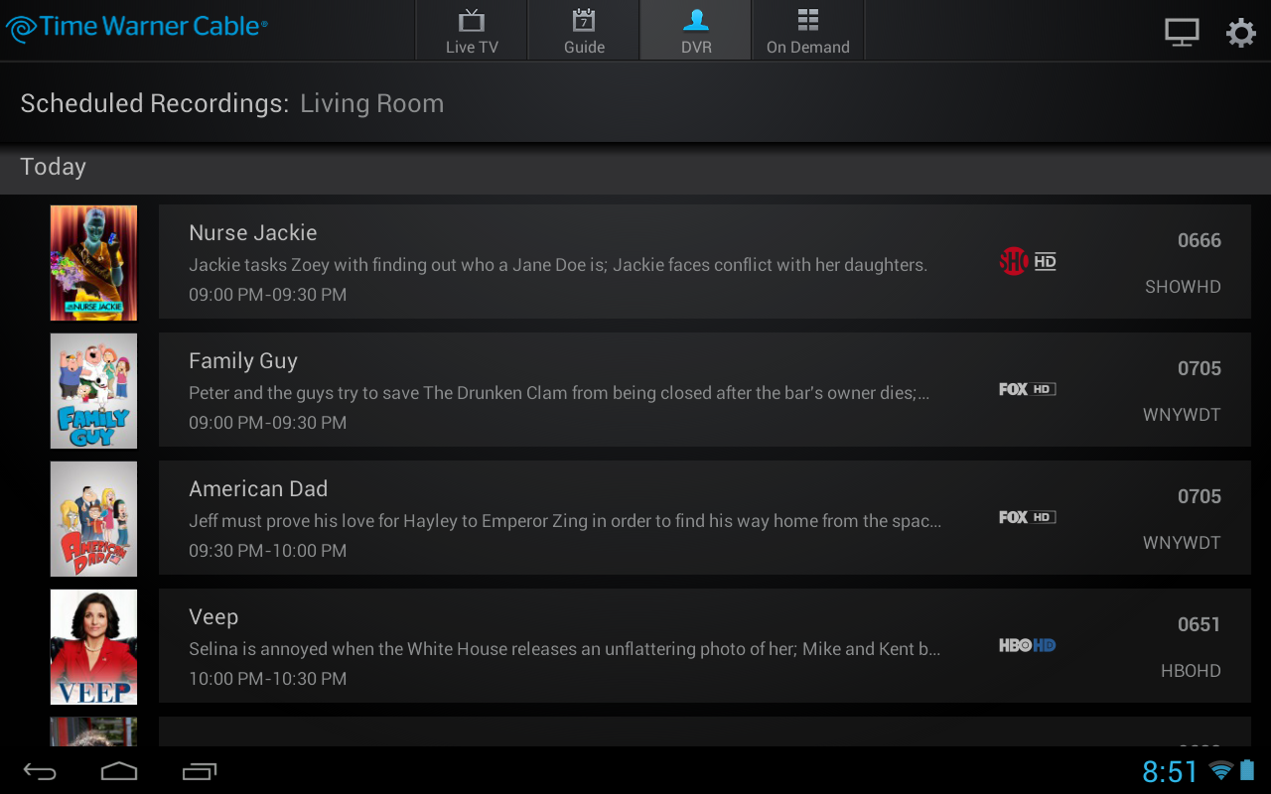Click the Veep episode description

click(565, 649)
